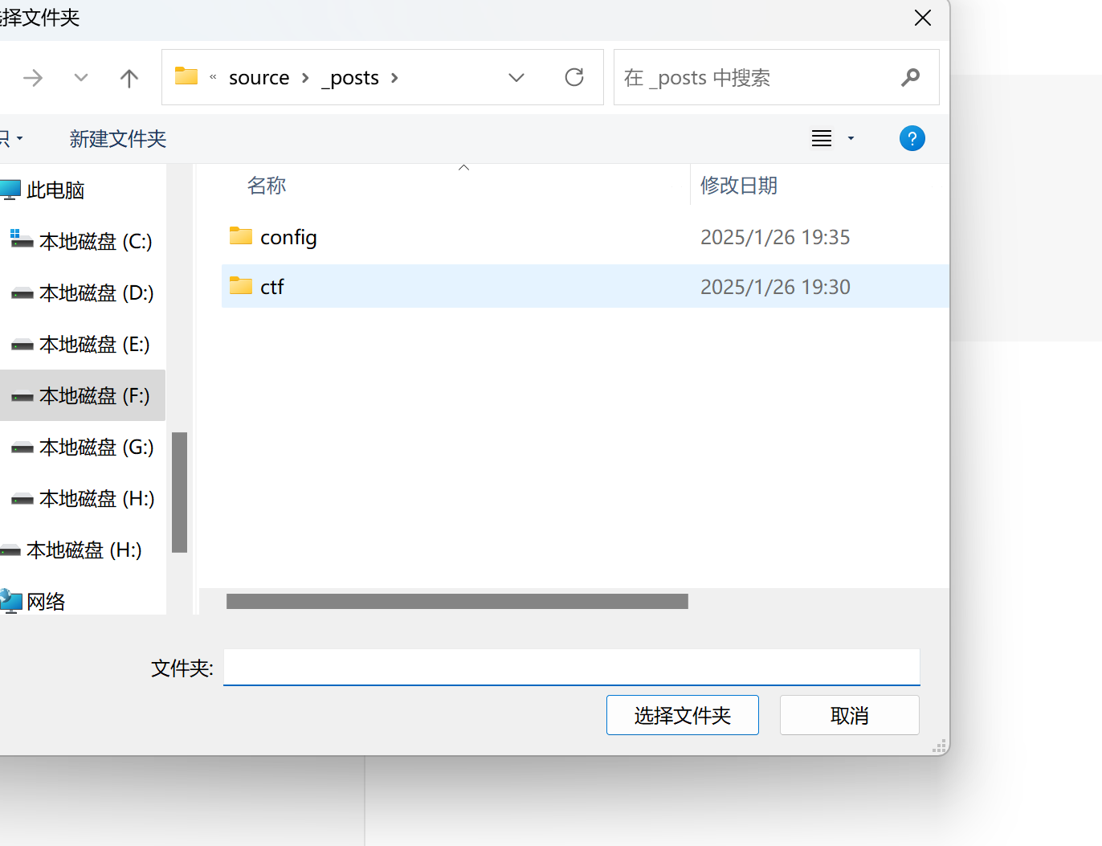Select Local Disk (G:) in sidebar
This screenshot has width=1102, height=846.
pyautogui.click(x=96, y=447)
